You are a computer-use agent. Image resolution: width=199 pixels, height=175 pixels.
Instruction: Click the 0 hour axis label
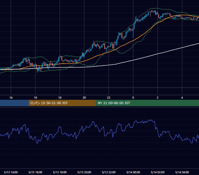tap(133, 98)
